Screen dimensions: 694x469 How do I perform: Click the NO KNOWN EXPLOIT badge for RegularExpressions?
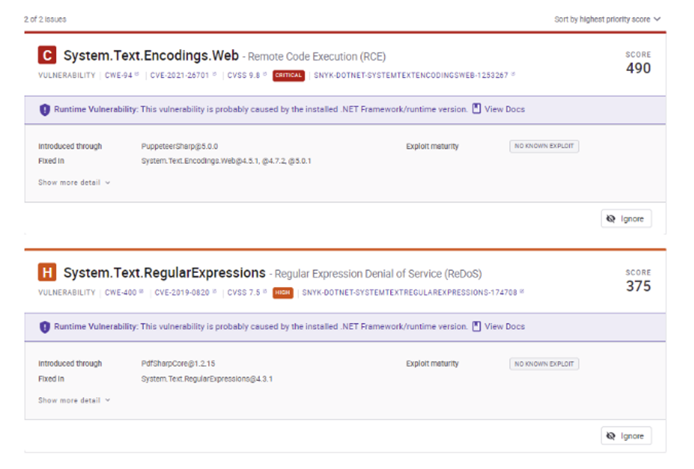coord(544,364)
